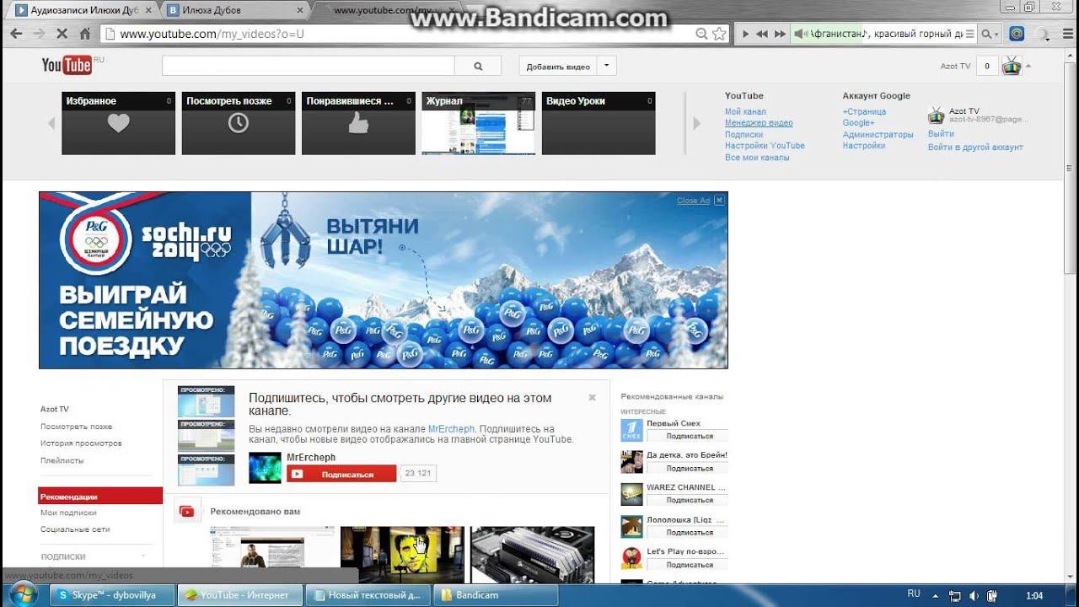This screenshot has width=1079, height=607.
Task: Click the Выйти sign-out link
Action: click(941, 134)
